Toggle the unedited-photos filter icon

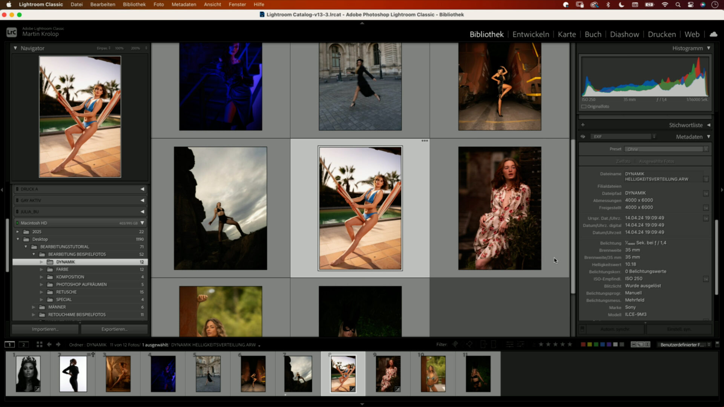click(521, 344)
